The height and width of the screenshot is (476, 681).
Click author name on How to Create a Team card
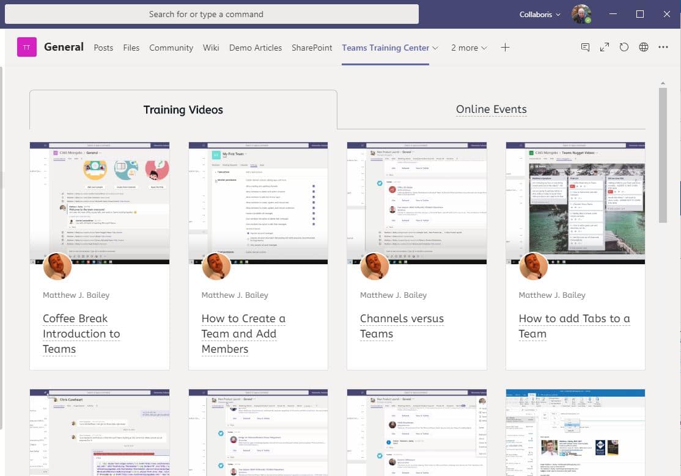click(235, 295)
